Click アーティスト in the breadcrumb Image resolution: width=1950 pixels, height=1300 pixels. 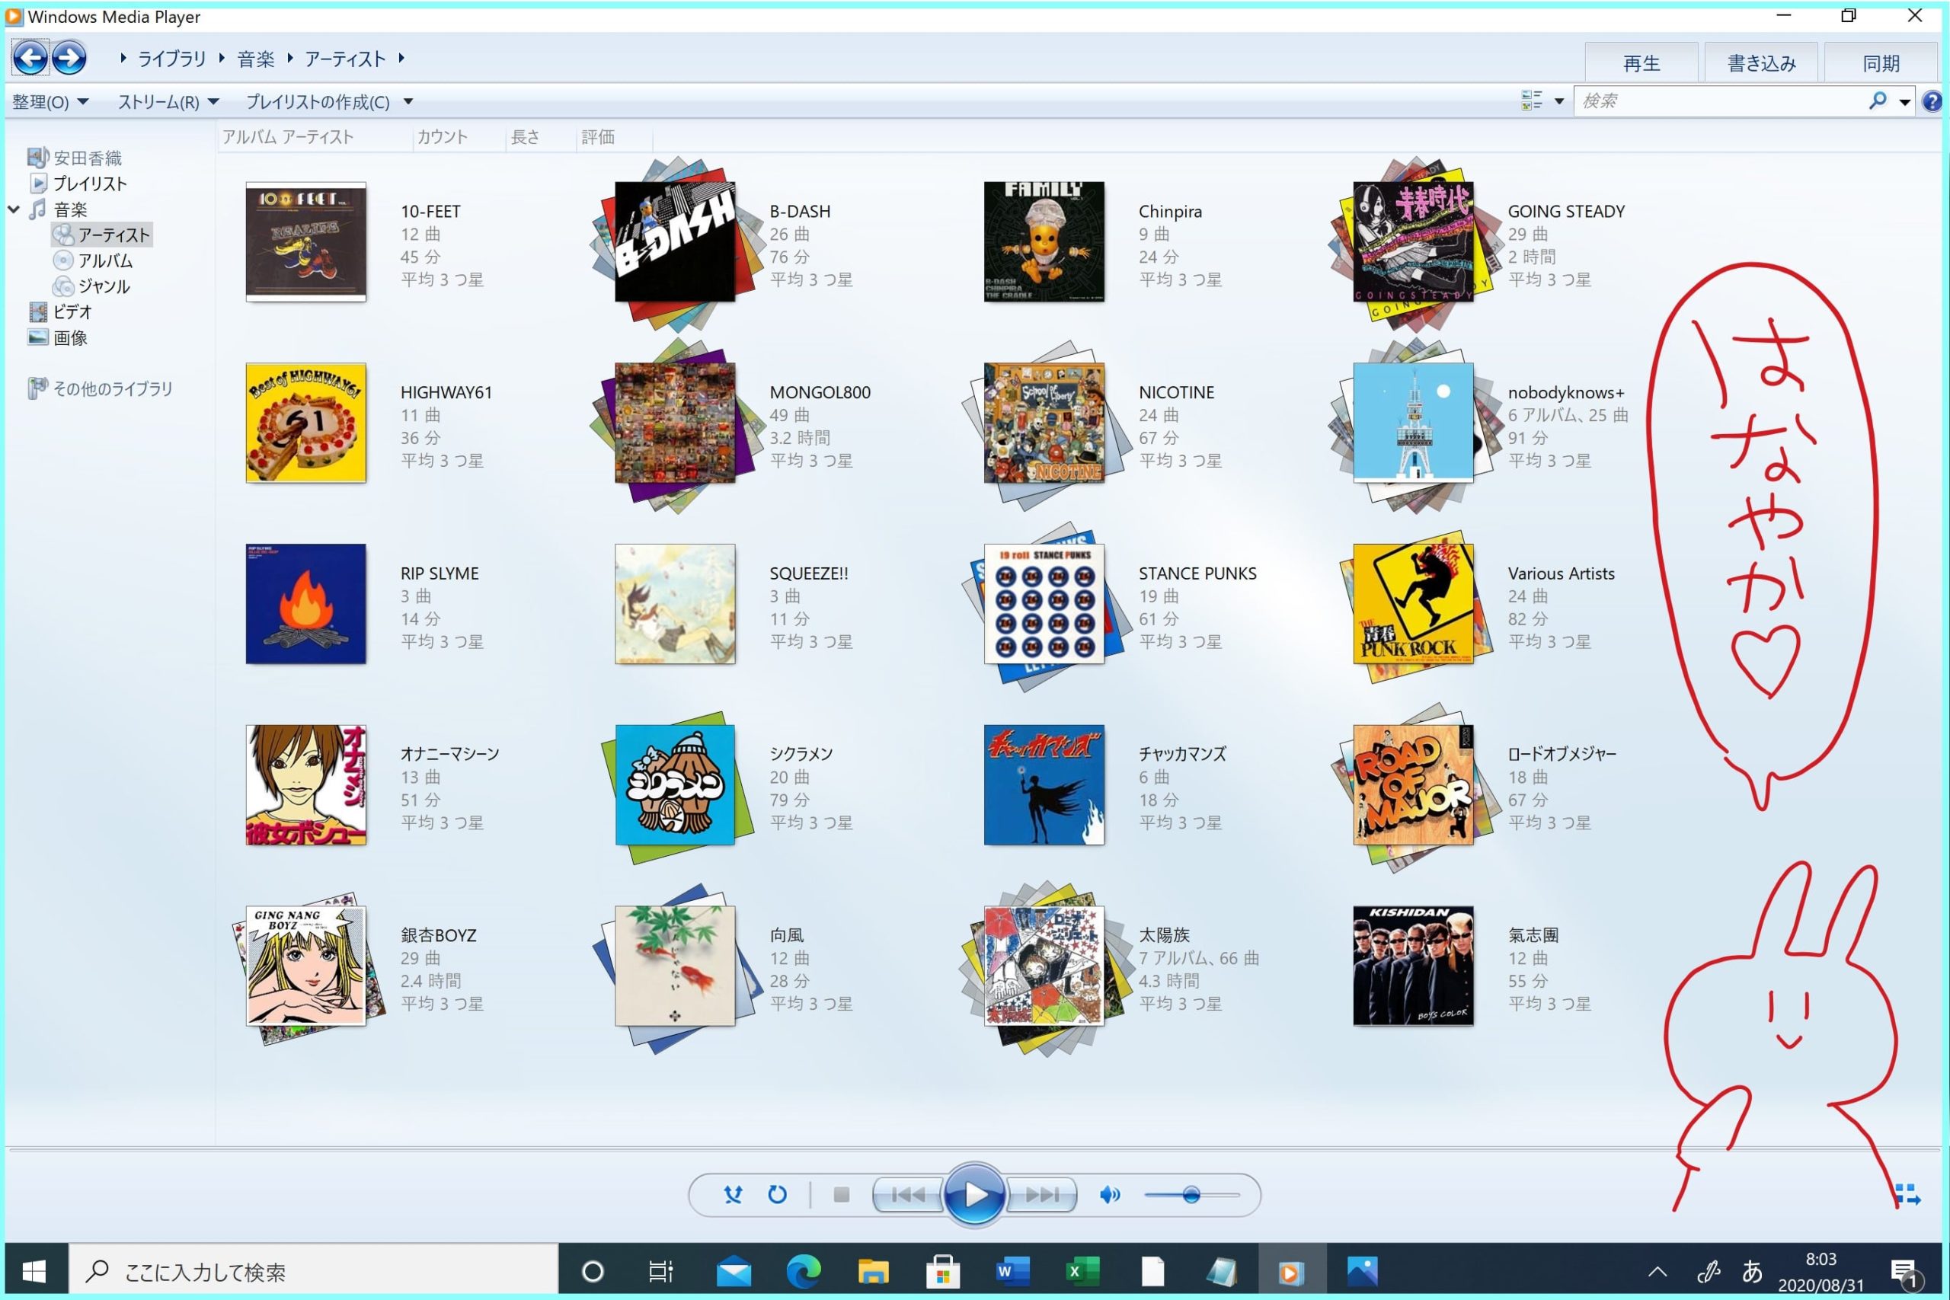tap(345, 59)
